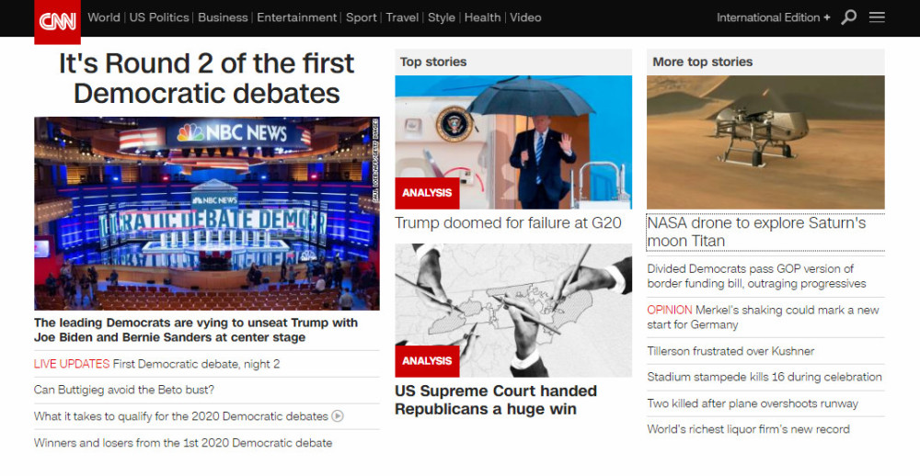Image resolution: width=920 pixels, height=476 pixels.
Task: Click the ANALYSIS badge on Trump umbrella image
Action: point(427,193)
